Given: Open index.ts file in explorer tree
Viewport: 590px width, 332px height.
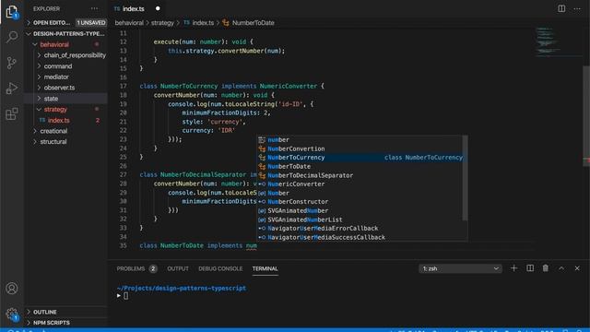Looking at the screenshot, I should (65, 121).
